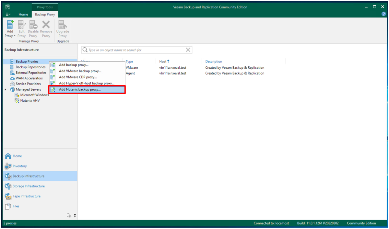Click the Proxy Tools contextual tab
Image resolution: width=389 pixels, height=229 pixels.
pyautogui.click(x=45, y=7)
